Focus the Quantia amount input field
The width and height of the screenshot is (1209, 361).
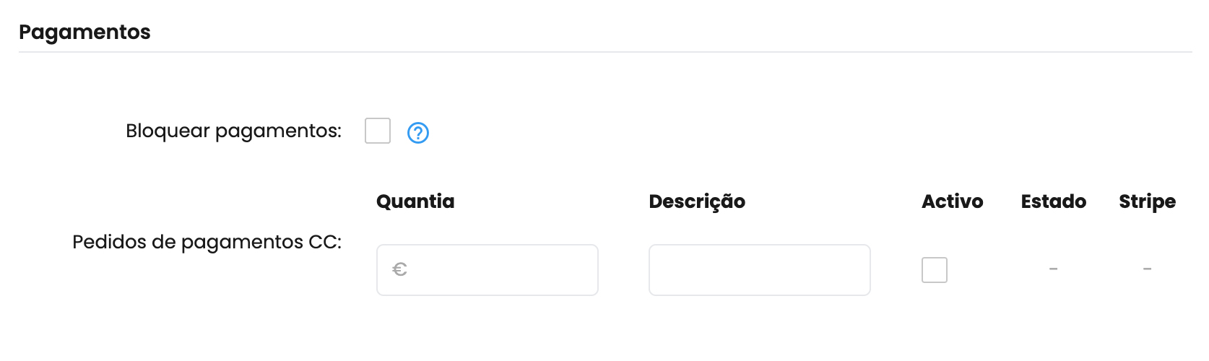[487, 270]
